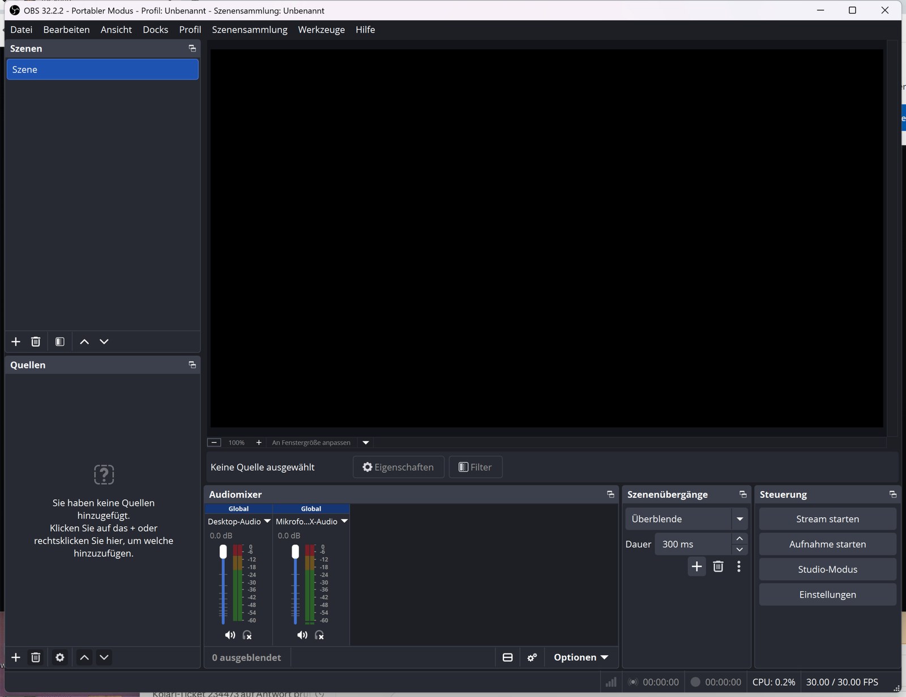Image resolution: width=906 pixels, height=697 pixels.
Task: Remove source with Quellen trash icon
Action: pyautogui.click(x=36, y=657)
